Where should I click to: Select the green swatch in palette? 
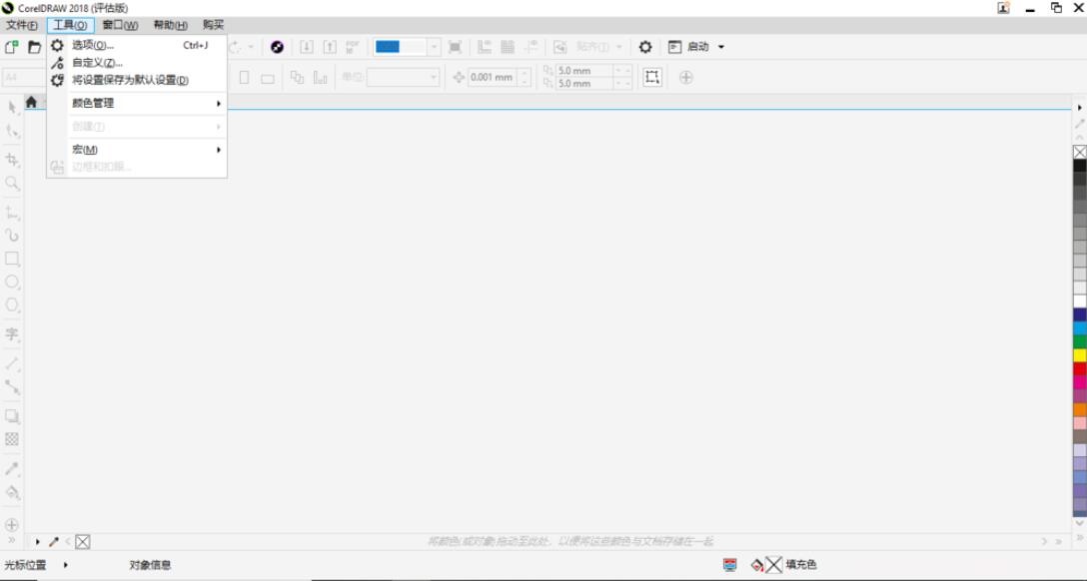(x=1080, y=341)
